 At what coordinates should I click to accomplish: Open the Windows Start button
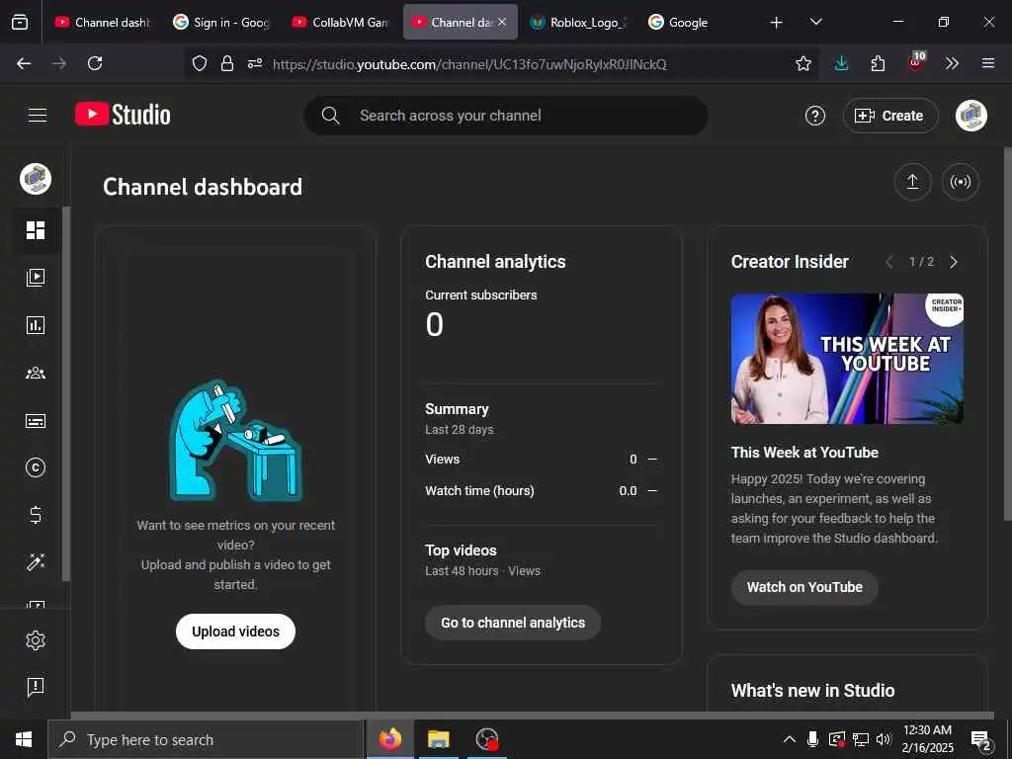click(24, 739)
